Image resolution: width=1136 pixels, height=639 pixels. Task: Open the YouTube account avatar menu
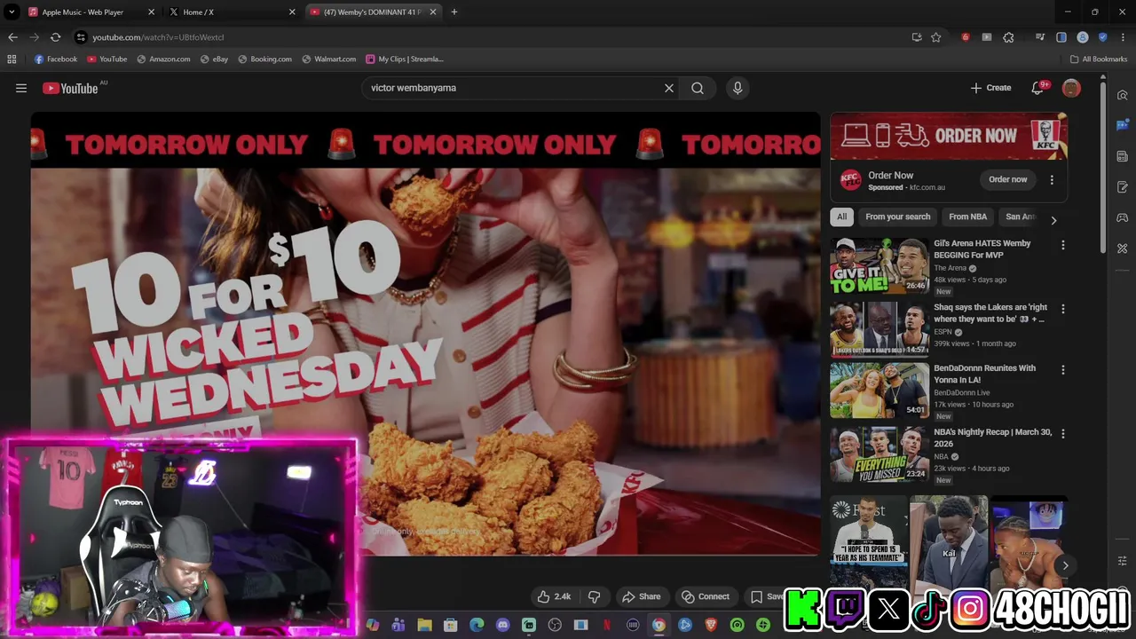[1071, 88]
